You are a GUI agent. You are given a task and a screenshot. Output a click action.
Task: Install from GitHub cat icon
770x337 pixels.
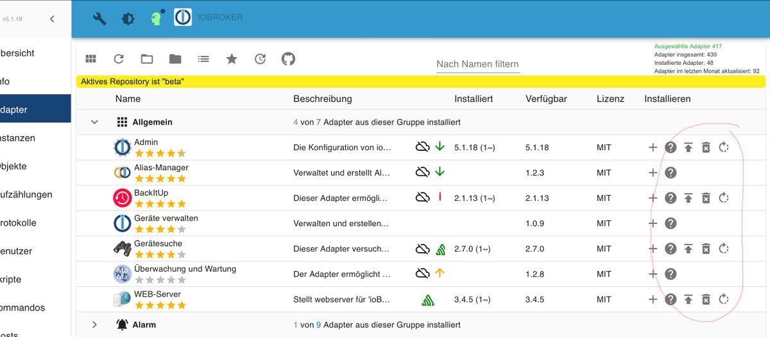coord(288,59)
